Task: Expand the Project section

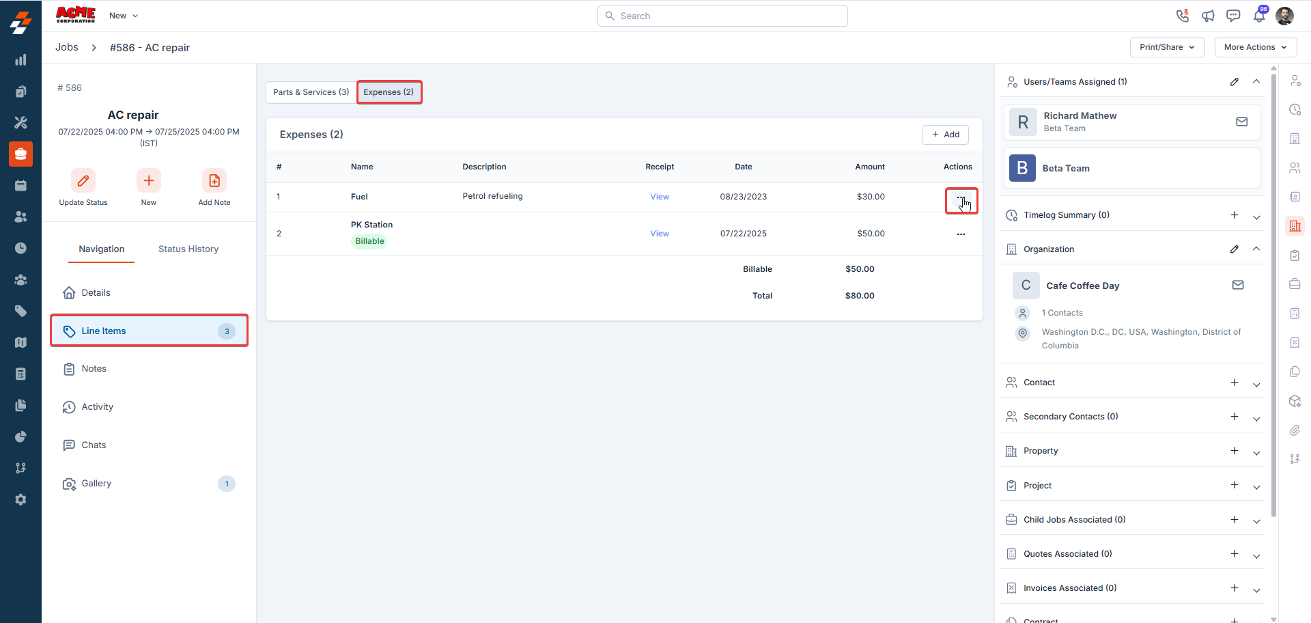Action: tap(1256, 487)
